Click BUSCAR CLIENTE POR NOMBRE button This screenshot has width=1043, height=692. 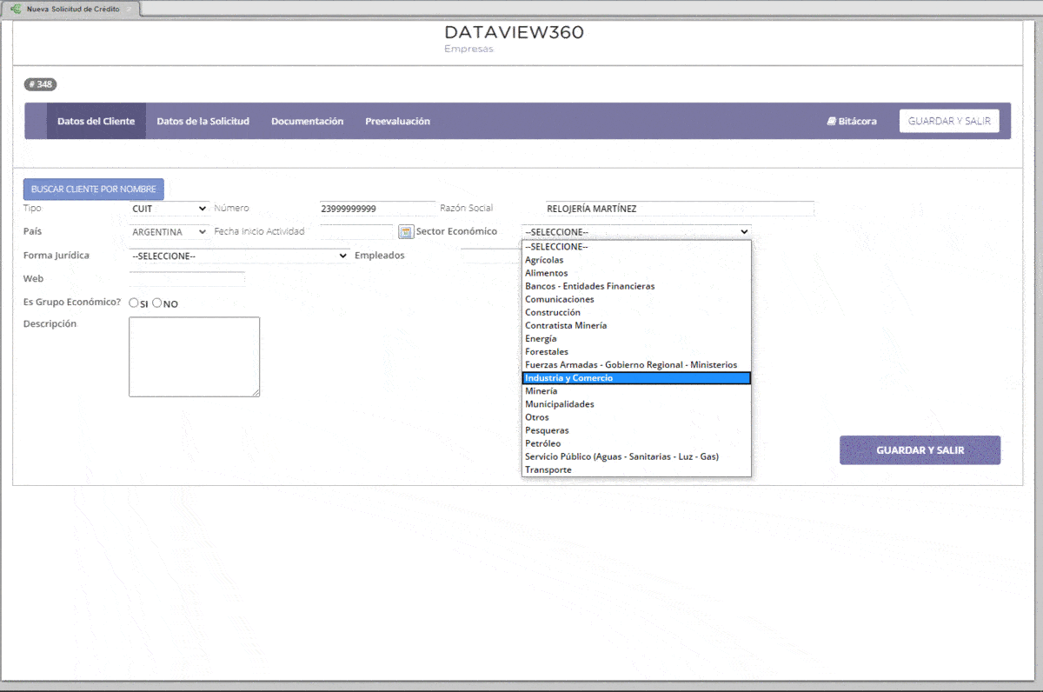93,189
